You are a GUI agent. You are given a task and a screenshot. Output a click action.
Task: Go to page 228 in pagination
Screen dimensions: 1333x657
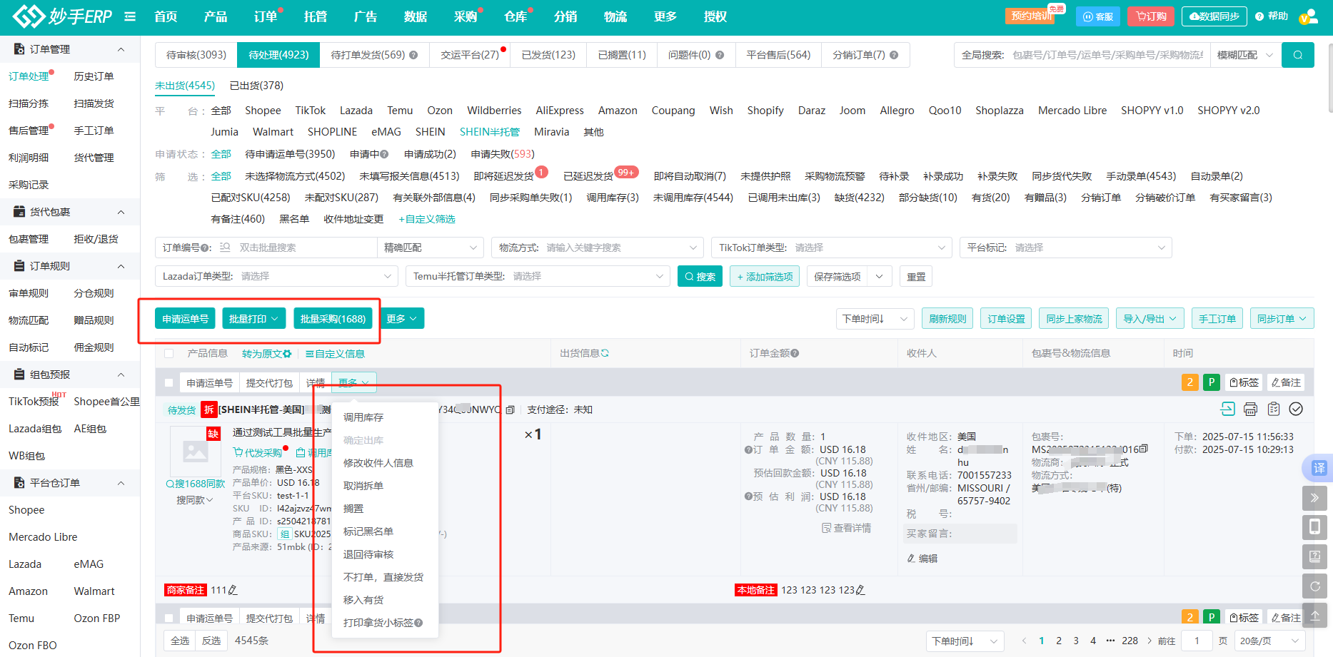point(1130,641)
